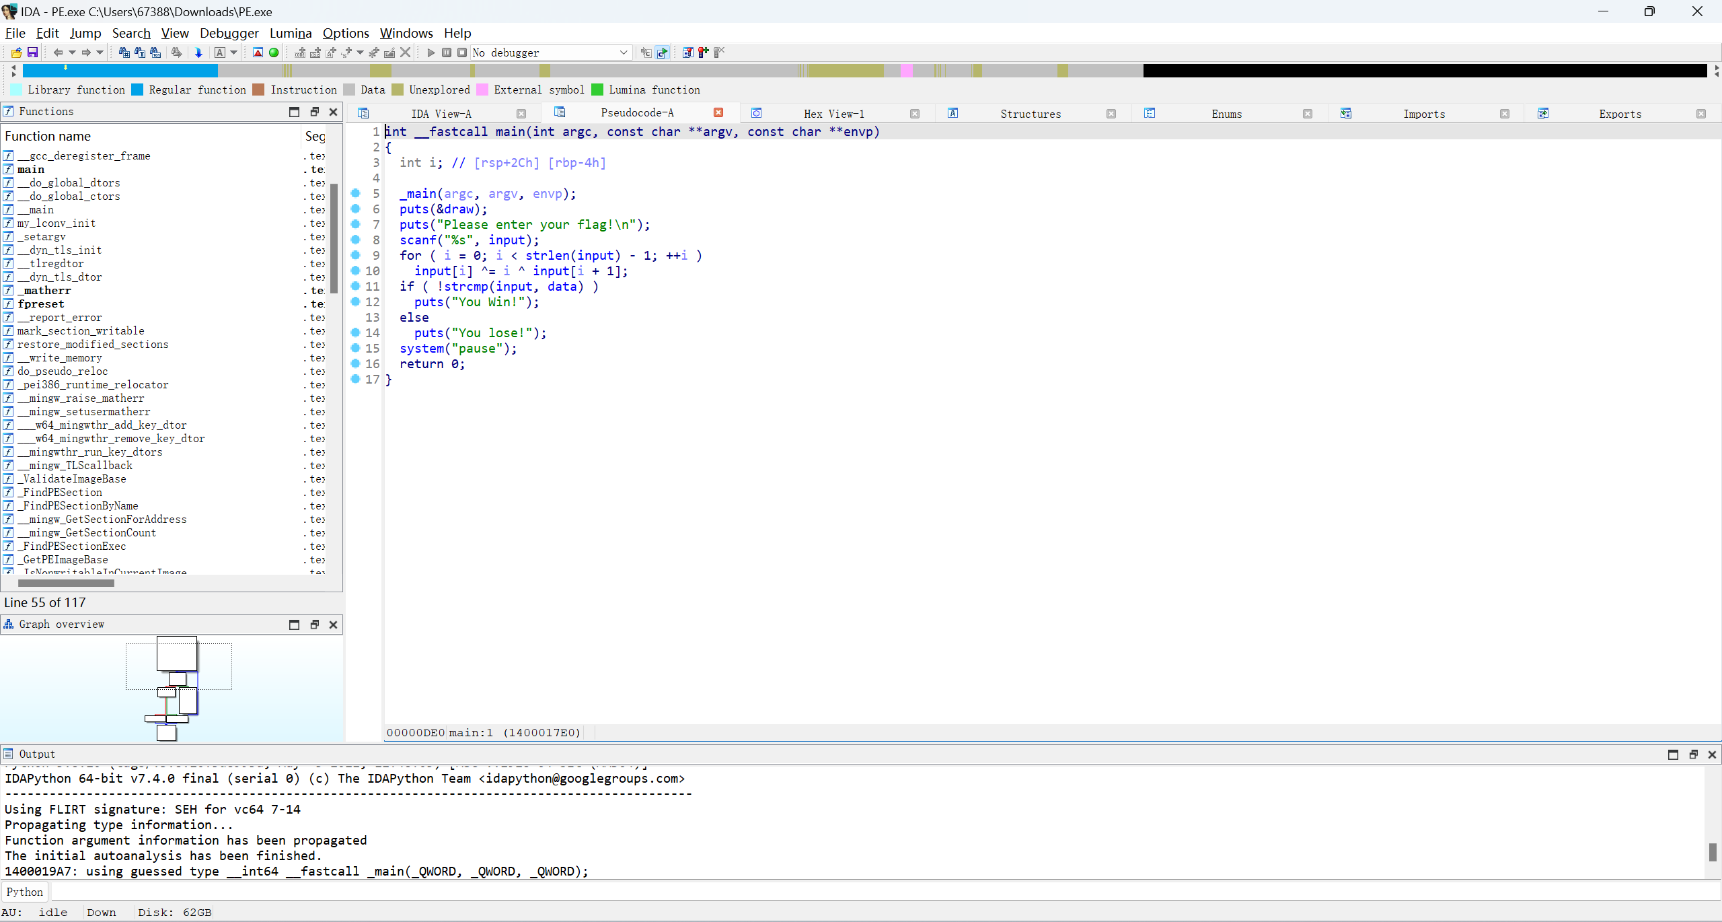
Task: Click the Pause process button
Action: click(x=447, y=52)
